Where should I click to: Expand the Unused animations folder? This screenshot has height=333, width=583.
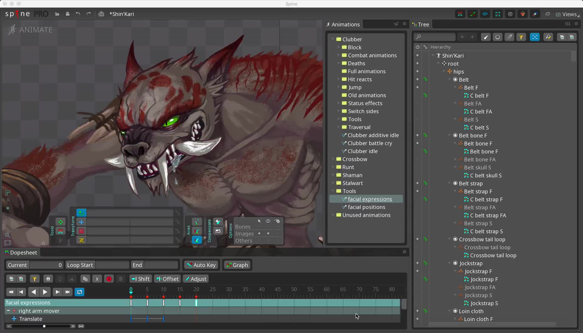click(333, 215)
